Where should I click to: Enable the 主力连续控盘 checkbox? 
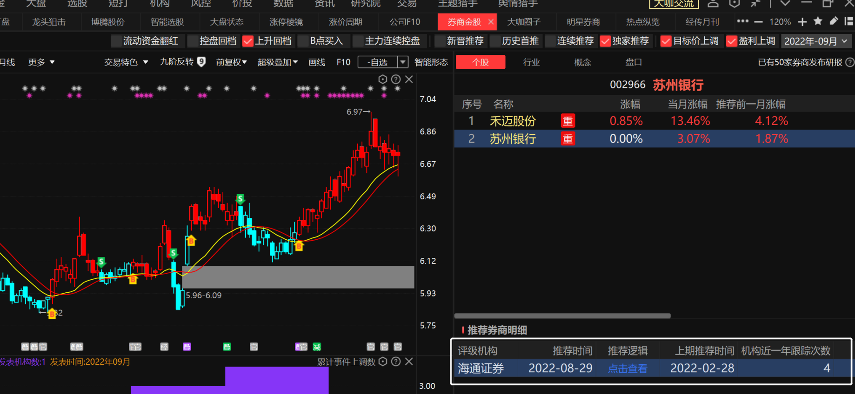(x=358, y=41)
